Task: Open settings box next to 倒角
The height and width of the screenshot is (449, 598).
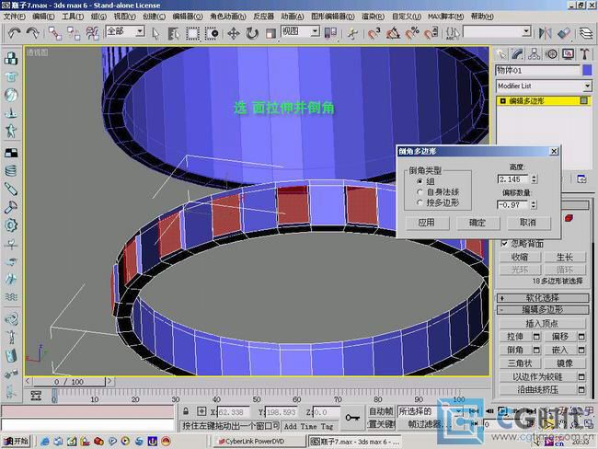Action: 536,350
